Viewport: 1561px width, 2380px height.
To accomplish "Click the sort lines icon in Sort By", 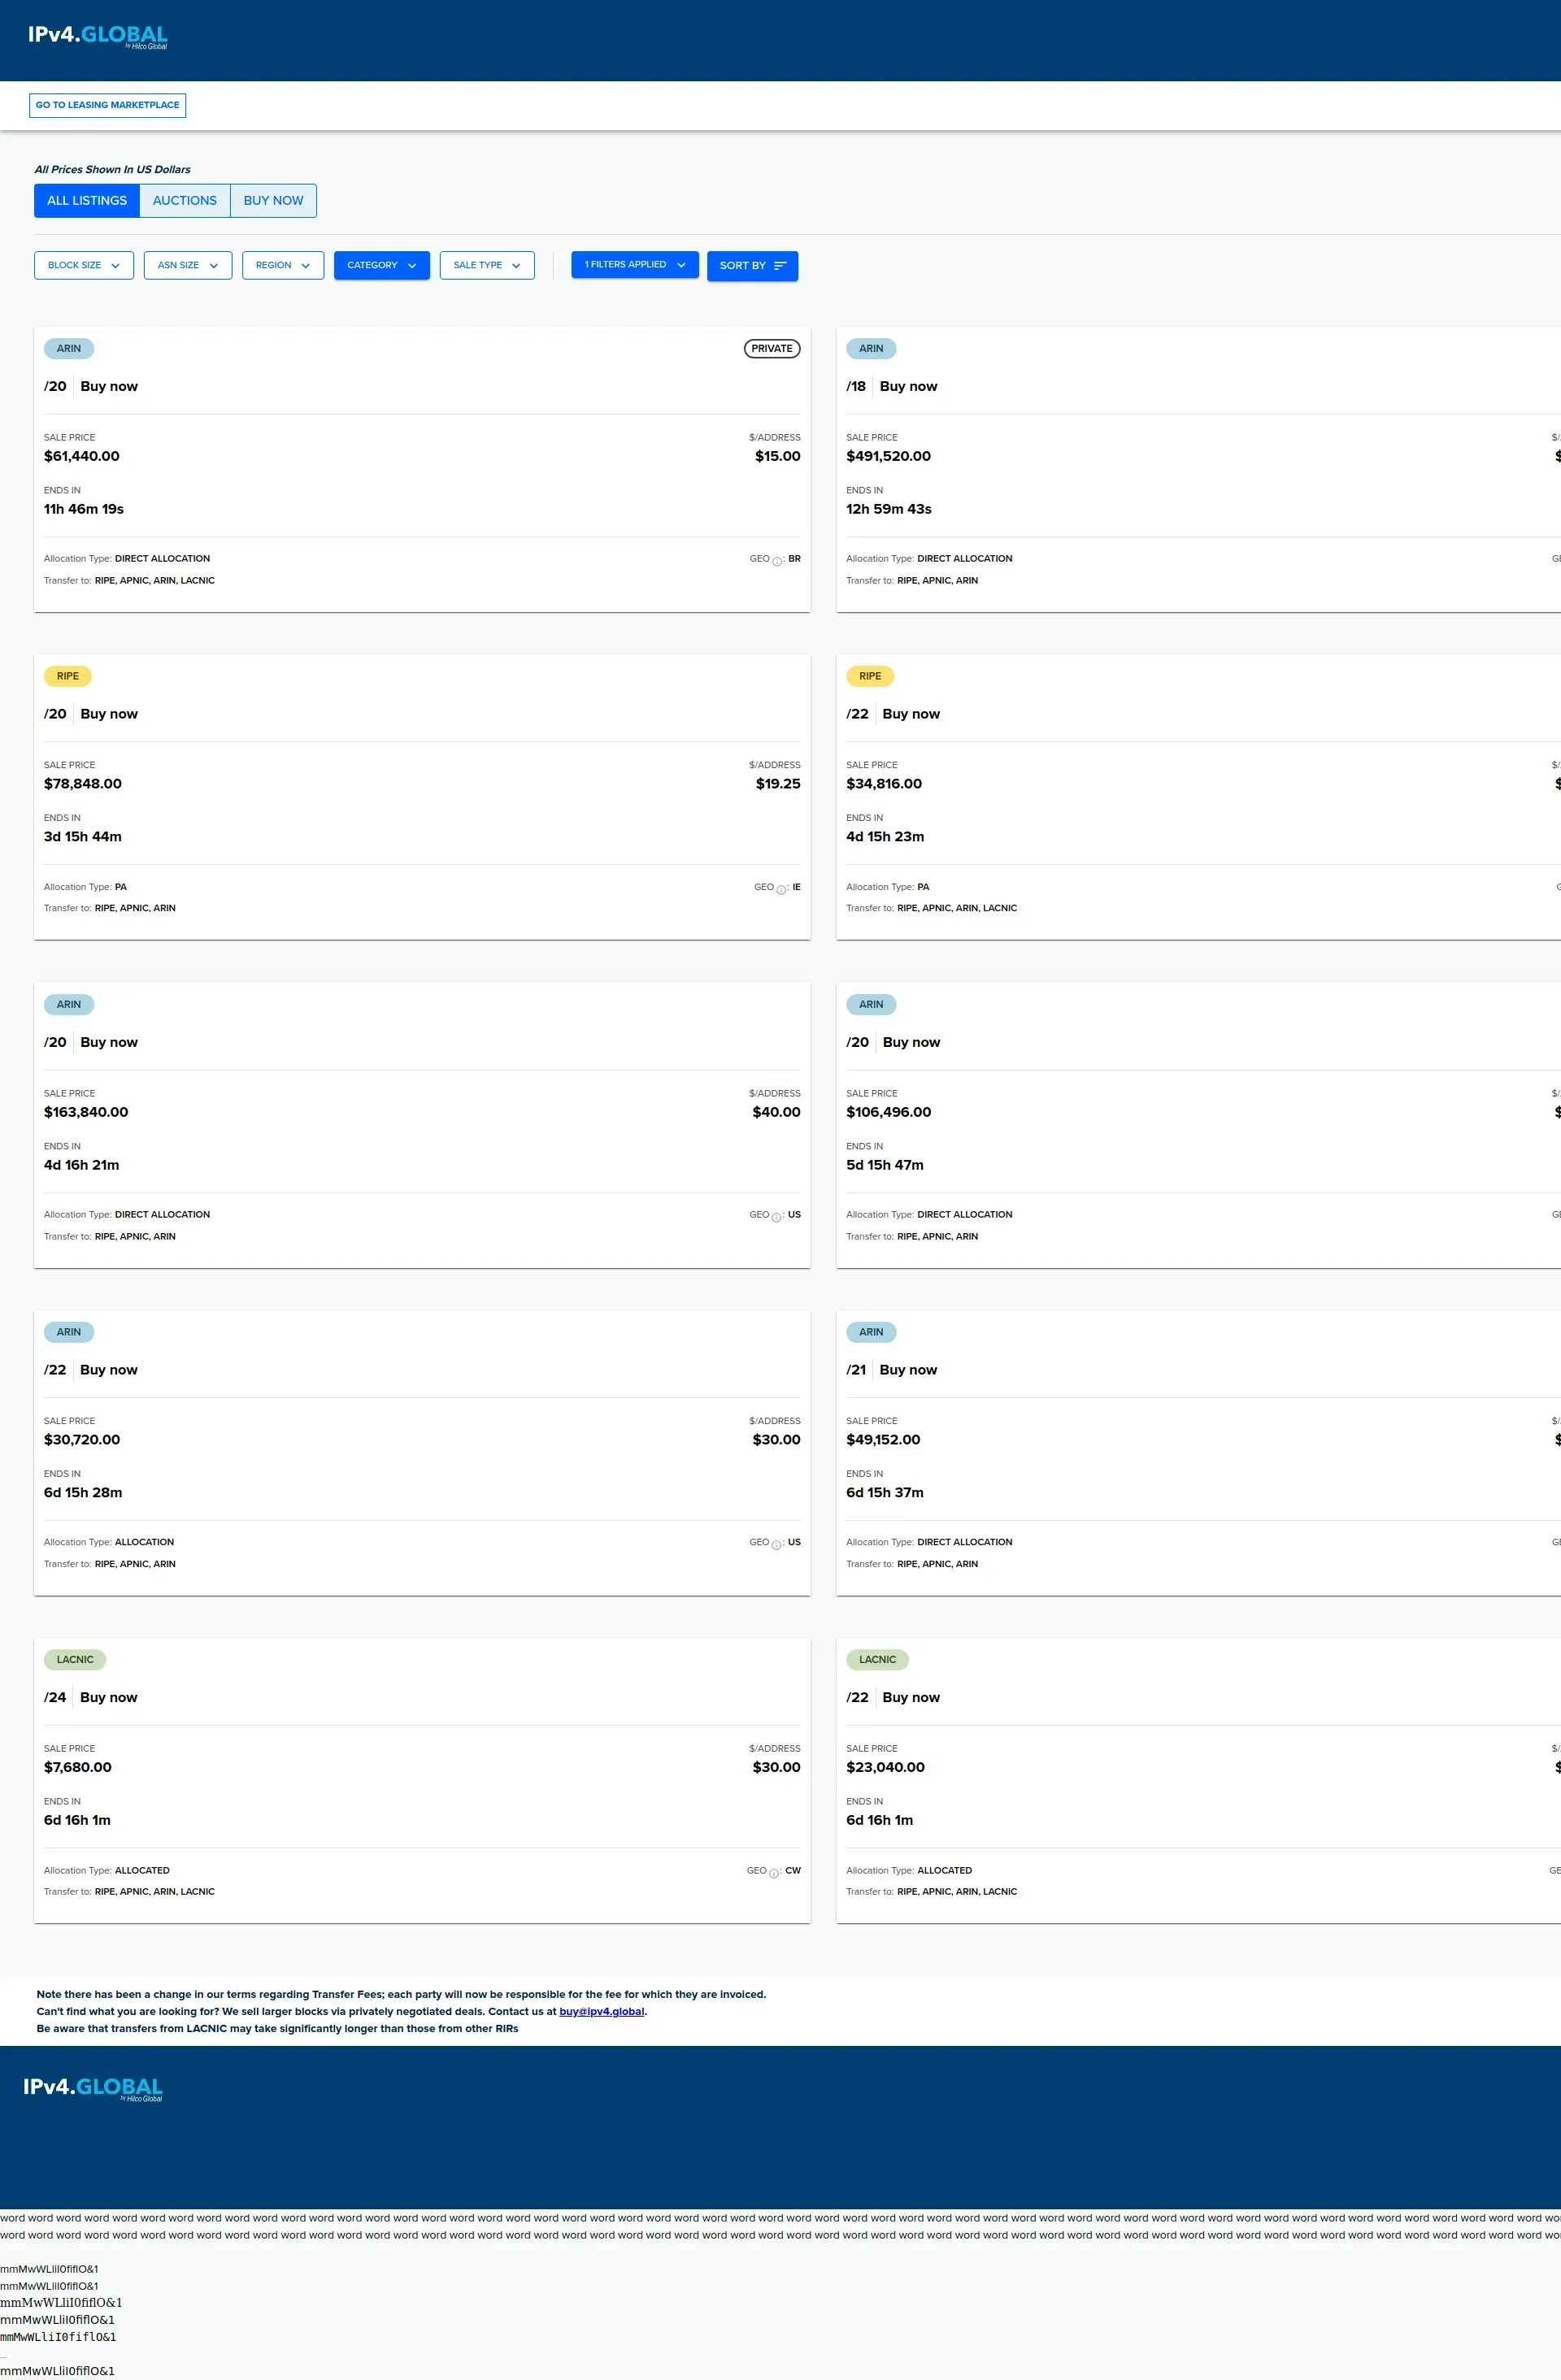I will [780, 266].
